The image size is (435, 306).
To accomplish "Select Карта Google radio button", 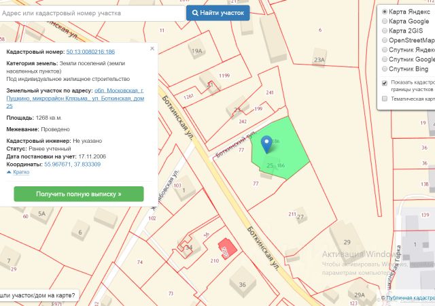I will click(x=385, y=21).
